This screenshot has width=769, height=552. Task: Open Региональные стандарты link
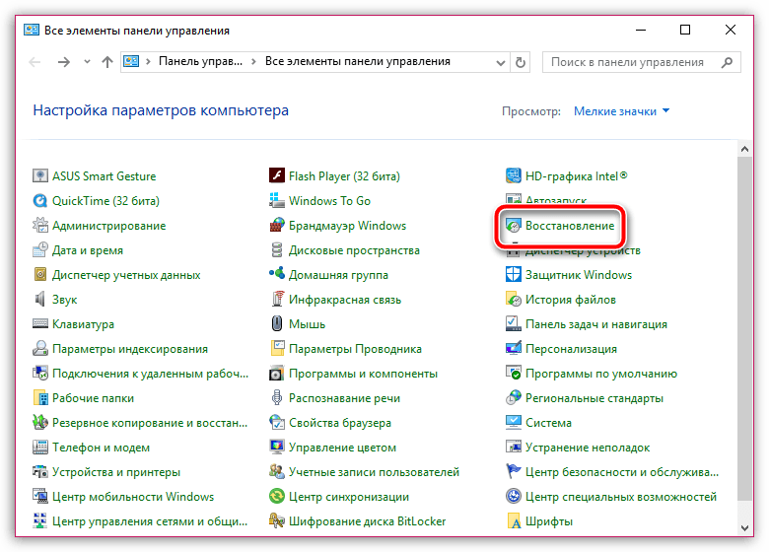tap(594, 398)
